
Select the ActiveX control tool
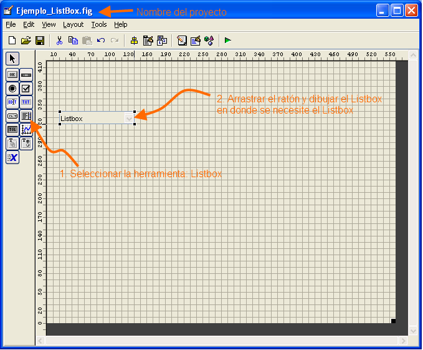[x=12, y=157]
